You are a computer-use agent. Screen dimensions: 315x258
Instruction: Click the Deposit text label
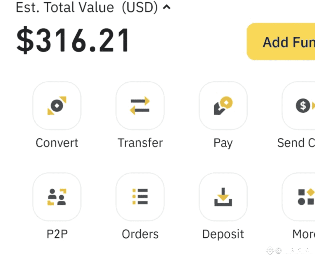pos(223,234)
